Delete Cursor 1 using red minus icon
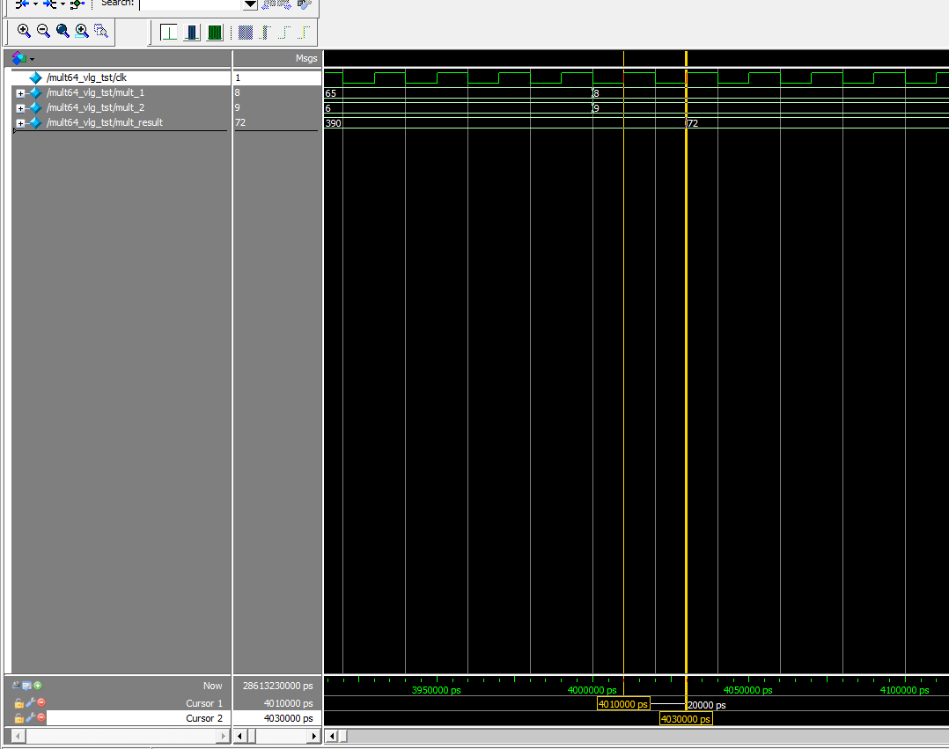Image resolution: width=949 pixels, height=749 pixels. pos(40,703)
